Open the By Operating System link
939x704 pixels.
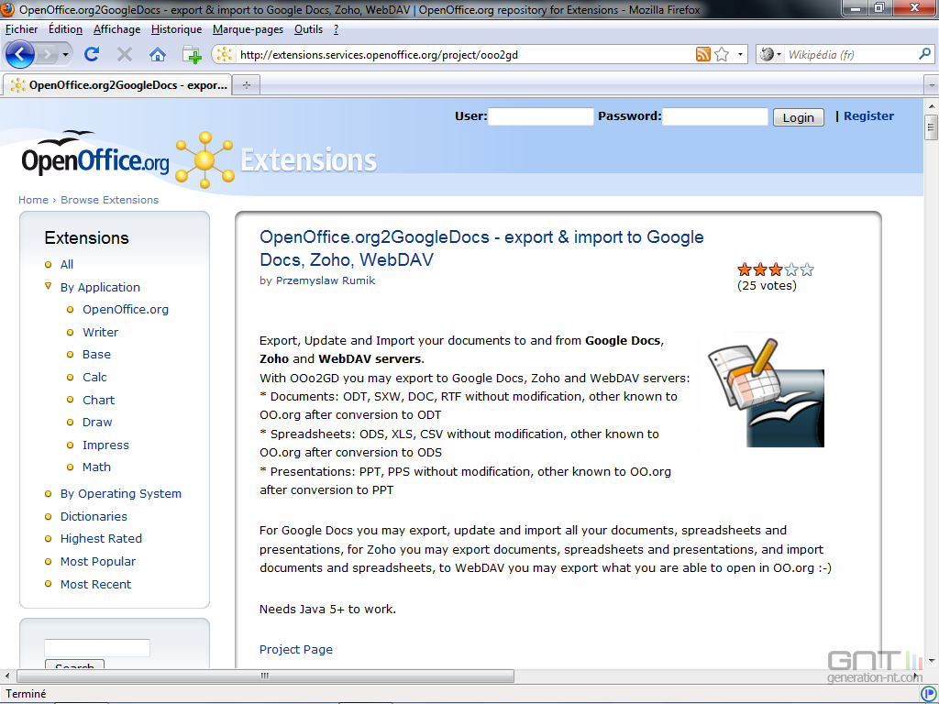point(121,494)
